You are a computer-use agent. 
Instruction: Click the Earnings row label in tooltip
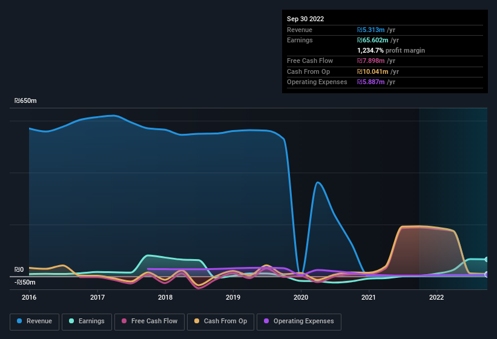point(300,40)
